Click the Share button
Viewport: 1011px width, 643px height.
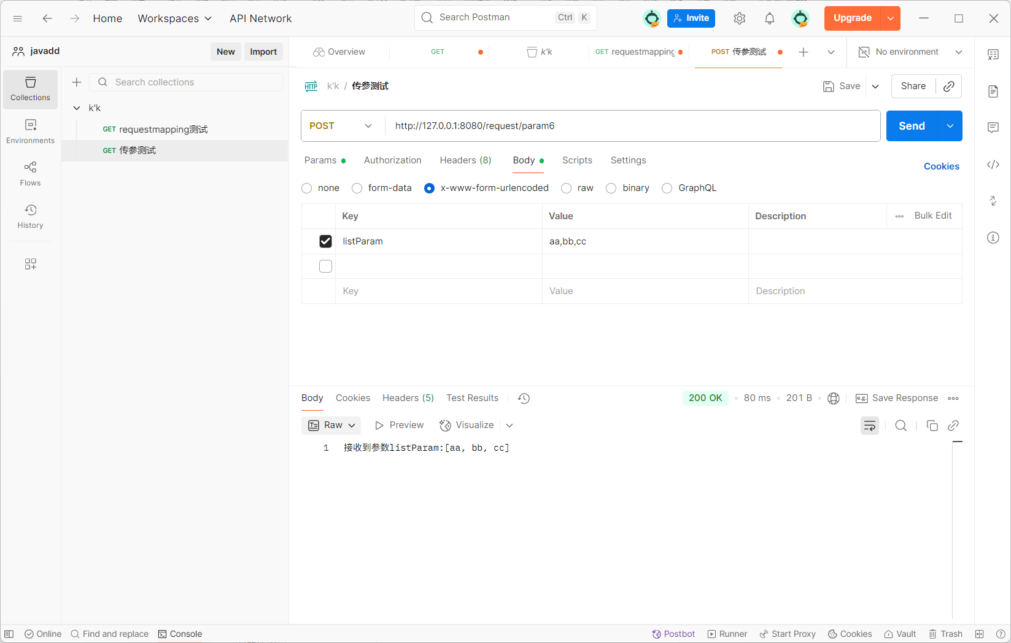coord(913,86)
